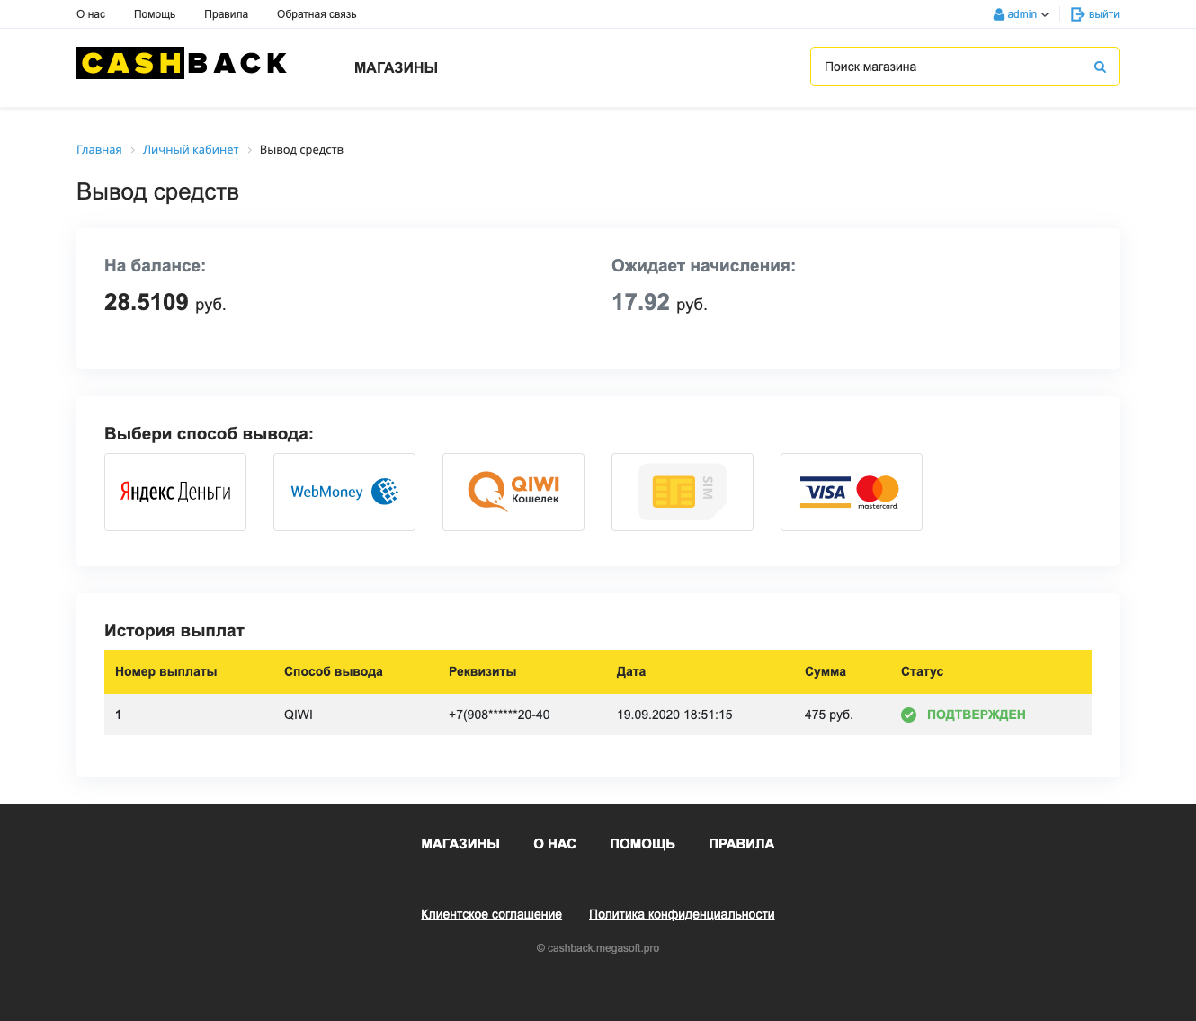Navigate to Главная breadcrumb
This screenshot has height=1021, width=1196.
(x=99, y=150)
